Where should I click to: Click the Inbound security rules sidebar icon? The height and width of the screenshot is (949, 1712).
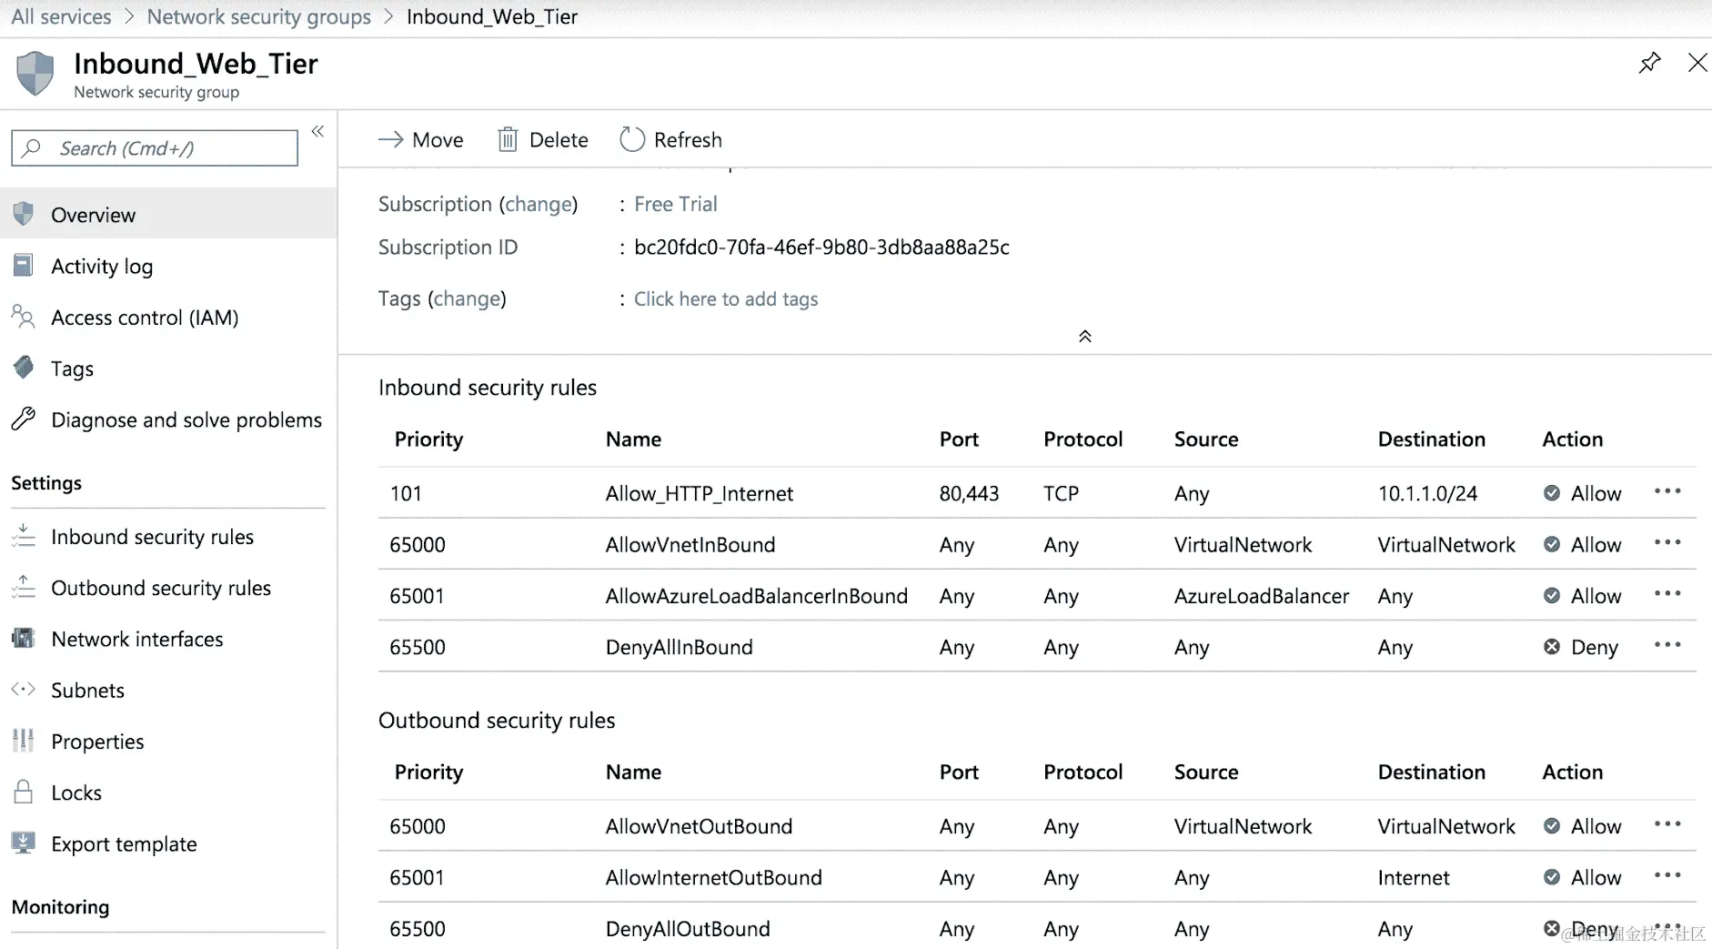point(24,536)
